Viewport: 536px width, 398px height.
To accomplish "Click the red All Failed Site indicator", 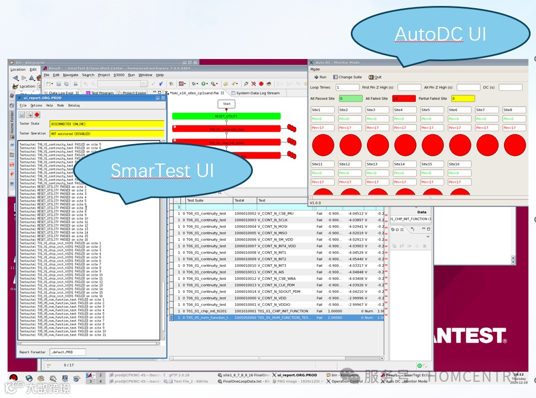I will [404, 99].
